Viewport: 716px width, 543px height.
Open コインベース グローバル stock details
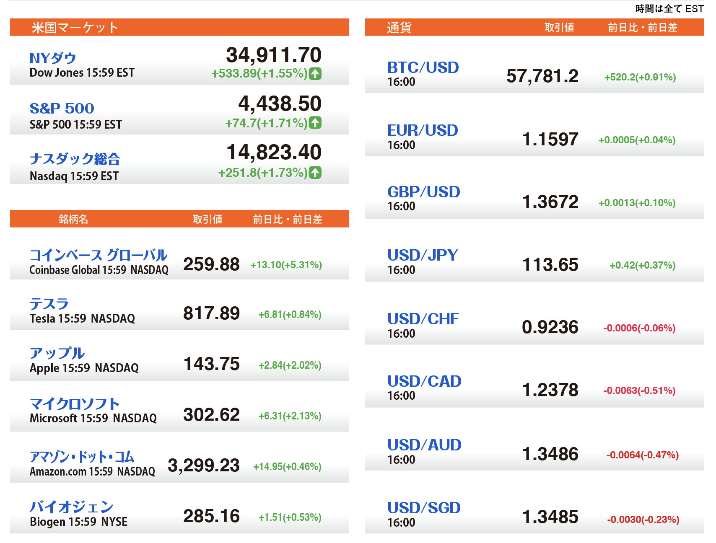(98, 255)
